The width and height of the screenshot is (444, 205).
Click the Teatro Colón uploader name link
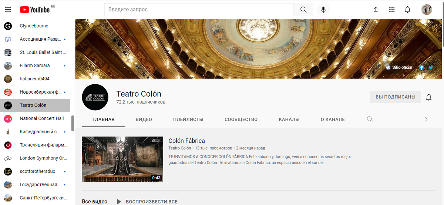180,148
